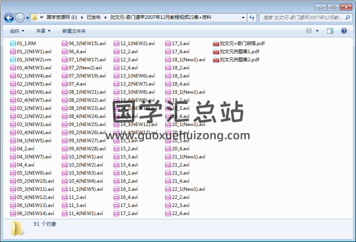Click the folder icon in address bar
356x242 pixels.
34,17
